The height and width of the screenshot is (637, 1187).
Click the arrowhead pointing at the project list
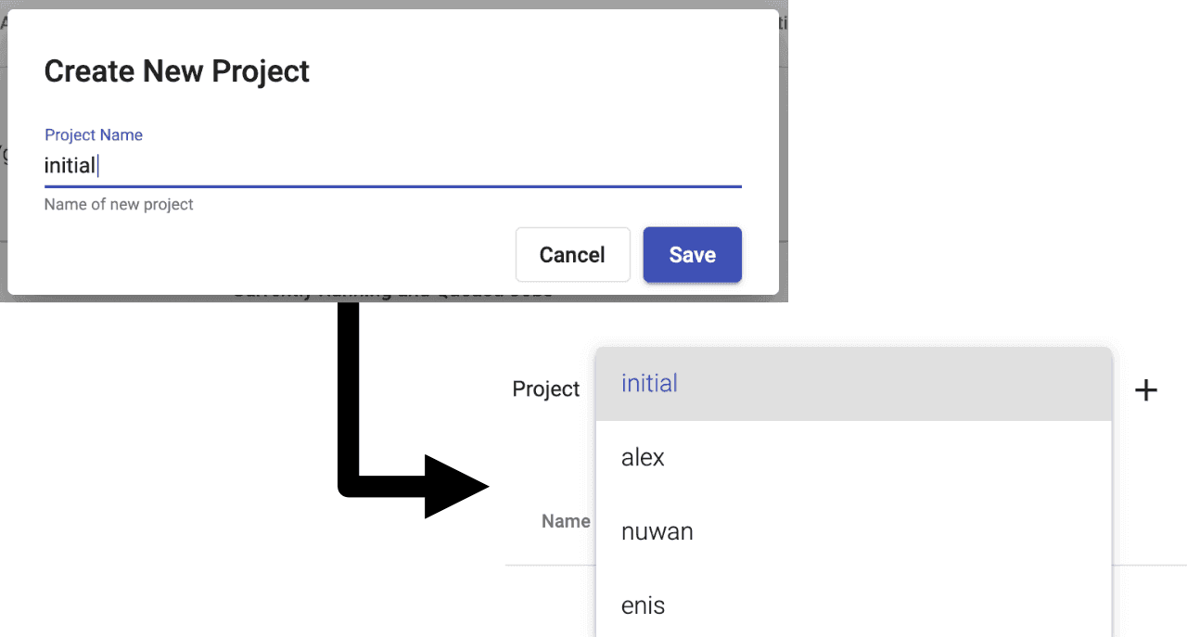(x=456, y=486)
